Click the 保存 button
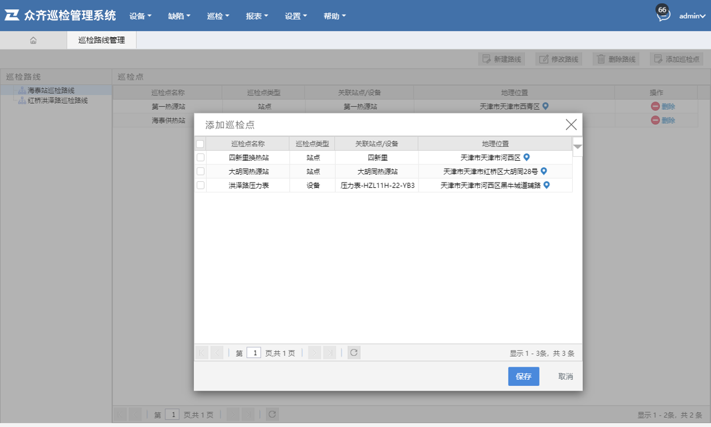The image size is (711, 427). pos(524,377)
